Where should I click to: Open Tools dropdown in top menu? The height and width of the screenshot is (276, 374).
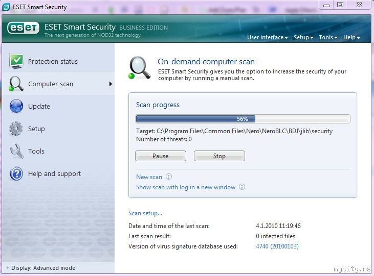(x=328, y=37)
